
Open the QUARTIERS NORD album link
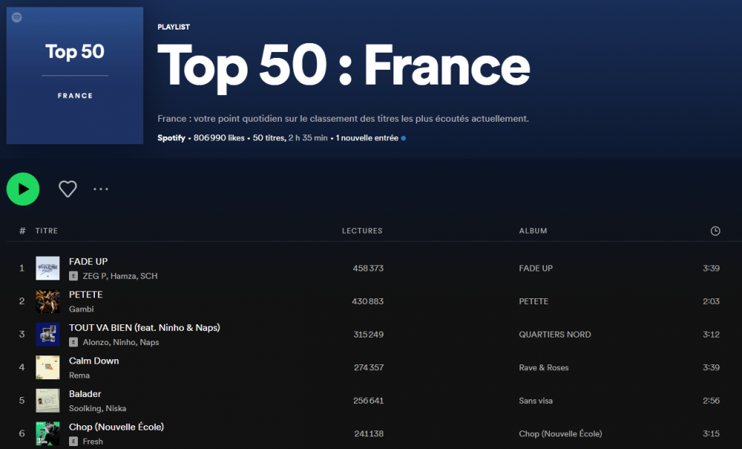coord(554,335)
